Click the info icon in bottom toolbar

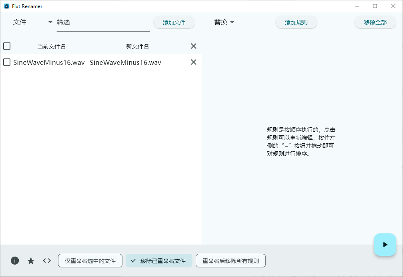(15, 261)
